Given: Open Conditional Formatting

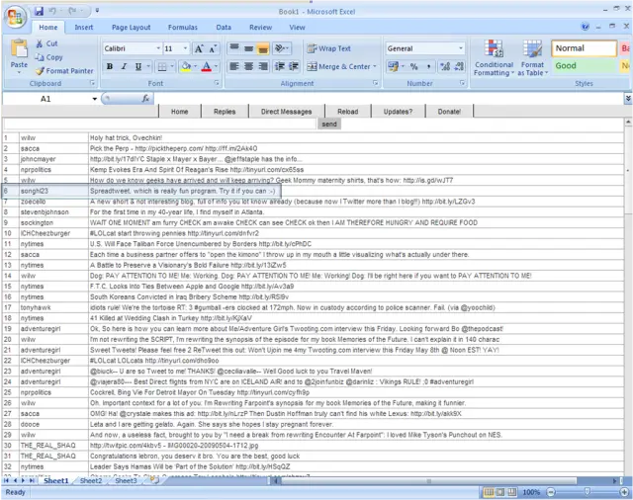Looking at the screenshot, I should pyautogui.click(x=493, y=58).
